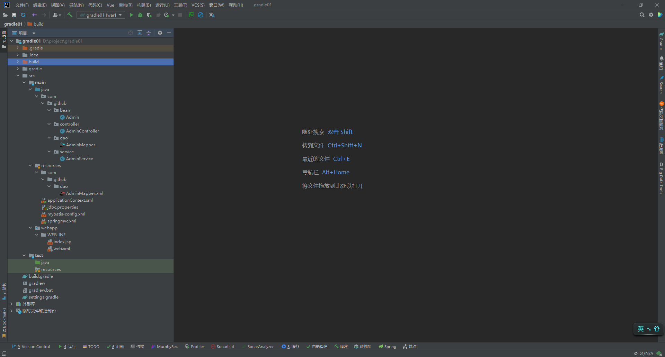Click Collapse All in project panel
665x357 pixels.
149,33
